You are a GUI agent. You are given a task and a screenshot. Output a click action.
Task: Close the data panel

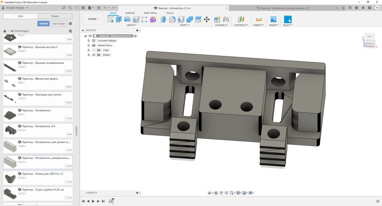click(77, 8)
